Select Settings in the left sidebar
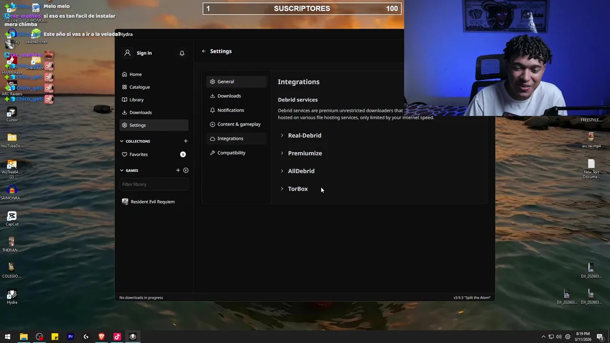The height and width of the screenshot is (343, 610). coord(154,125)
